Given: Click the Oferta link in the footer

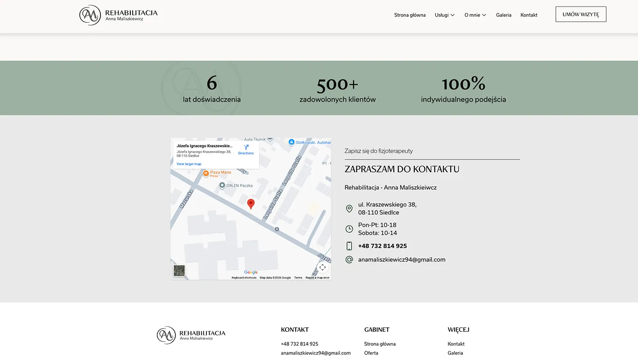Looking at the screenshot, I should coord(371,353).
